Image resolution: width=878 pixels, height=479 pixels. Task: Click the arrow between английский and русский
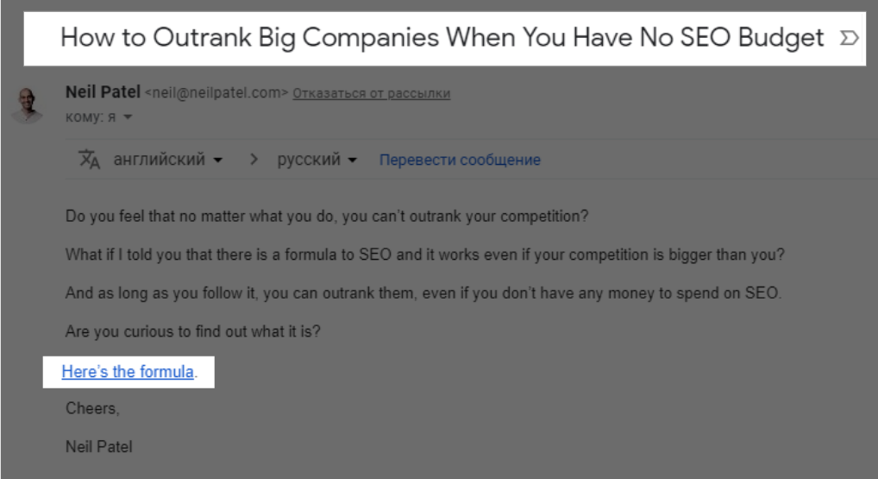(x=254, y=160)
